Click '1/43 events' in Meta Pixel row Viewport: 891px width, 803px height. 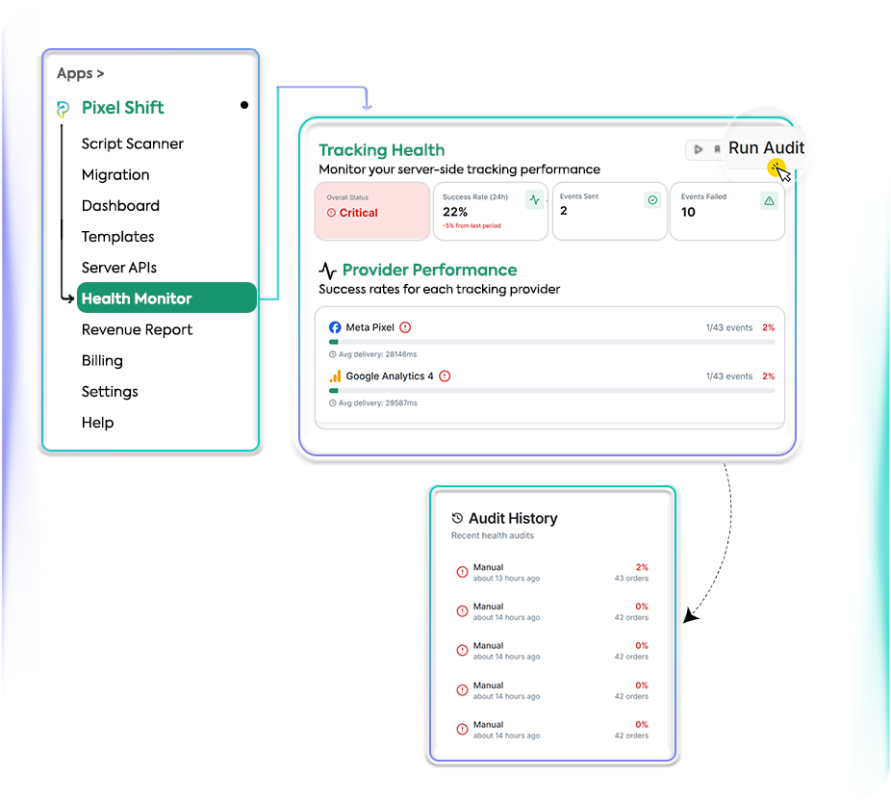click(729, 328)
